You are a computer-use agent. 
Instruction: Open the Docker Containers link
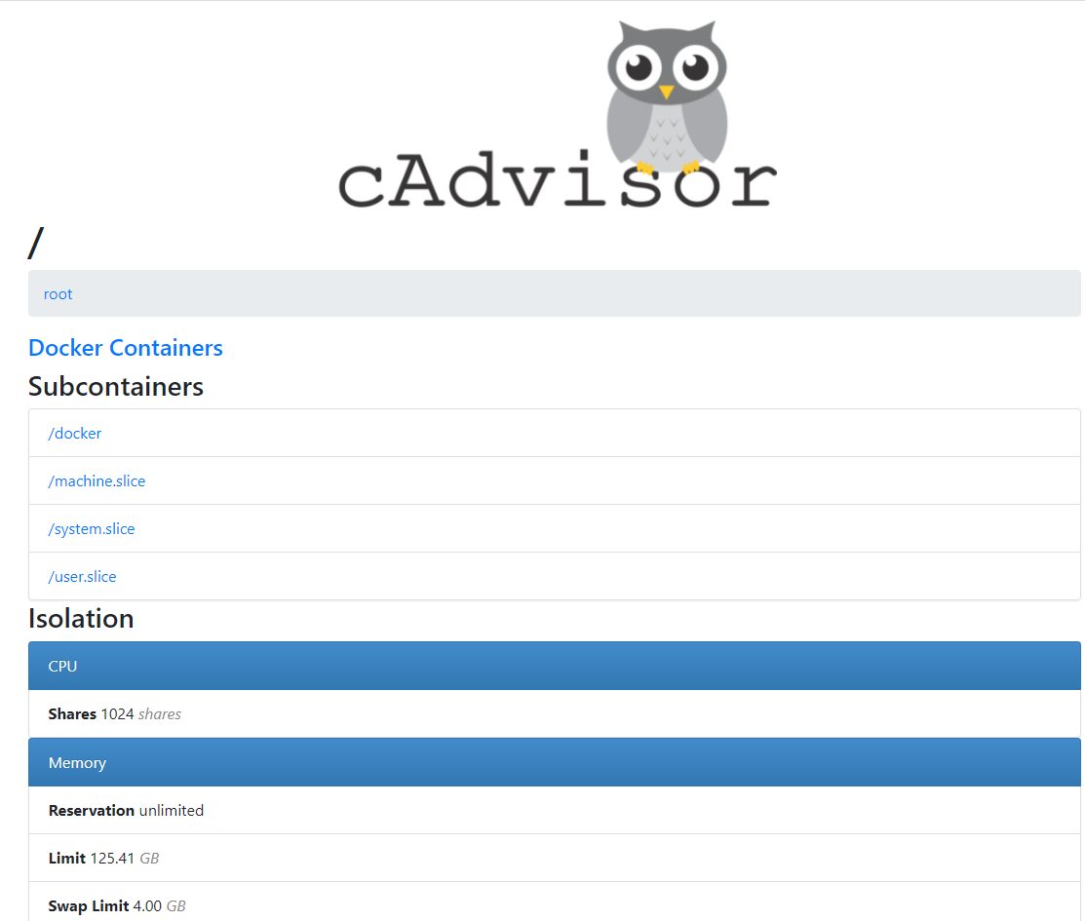[125, 347]
